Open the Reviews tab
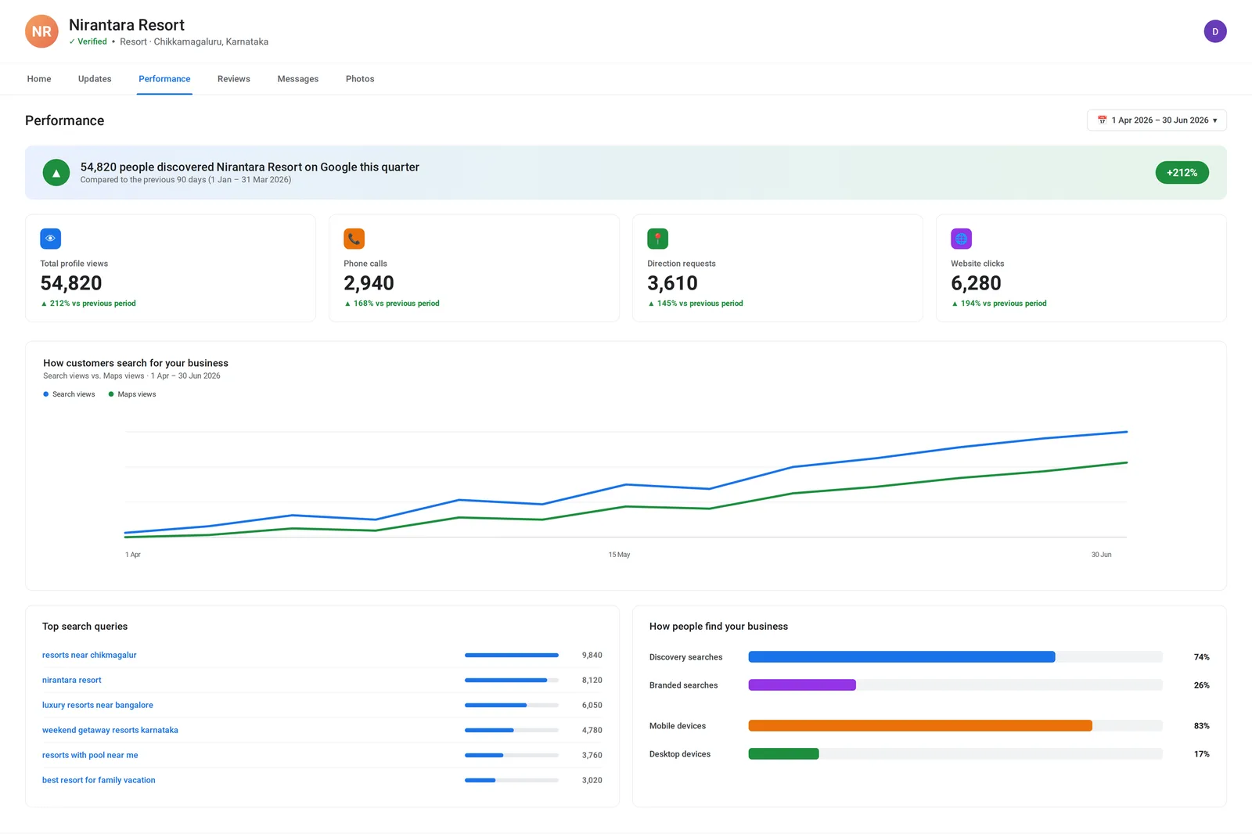 coord(234,79)
